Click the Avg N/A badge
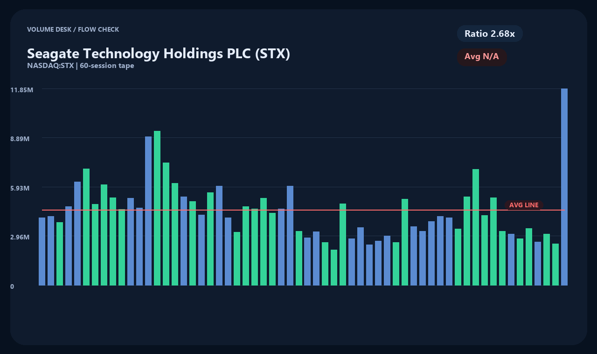The width and height of the screenshot is (597, 354). [x=482, y=57]
